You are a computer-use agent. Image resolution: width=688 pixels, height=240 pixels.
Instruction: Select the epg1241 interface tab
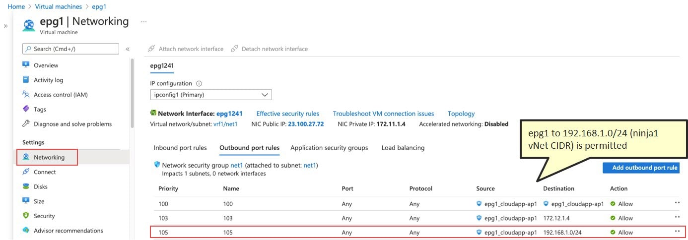[x=162, y=65]
